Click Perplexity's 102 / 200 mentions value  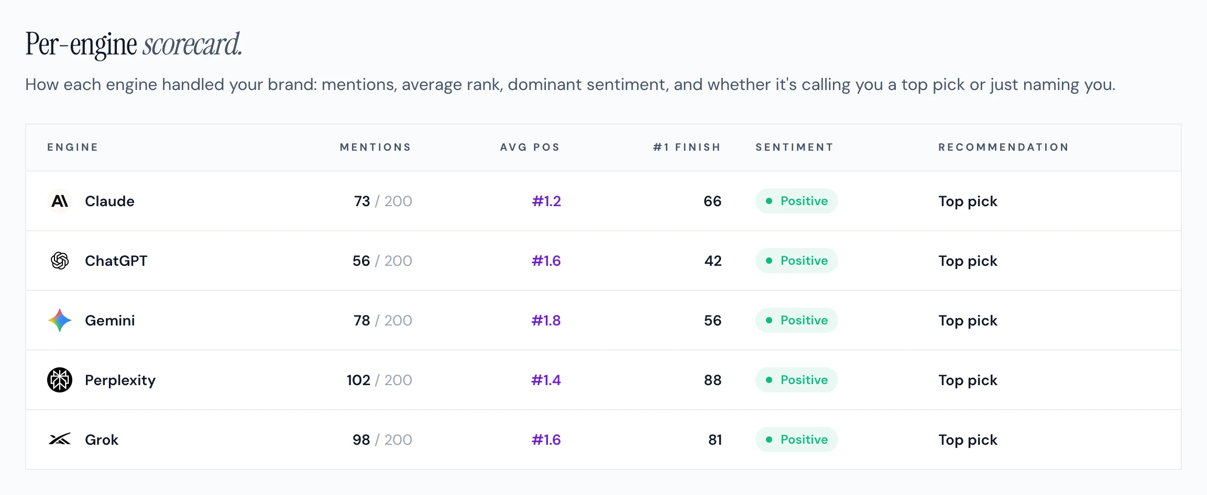tap(379, 380)
